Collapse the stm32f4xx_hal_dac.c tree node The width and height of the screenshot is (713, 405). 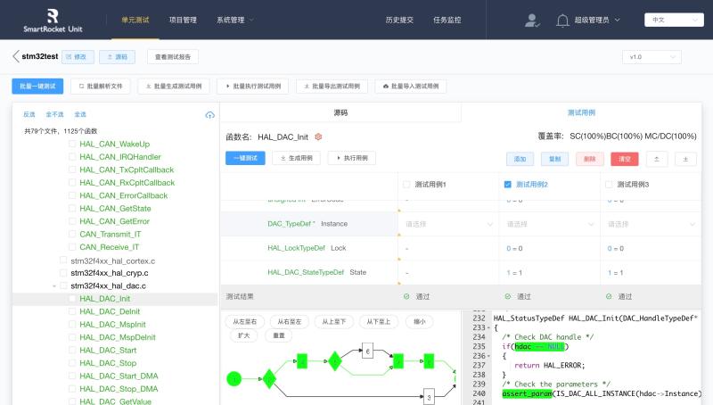[x=53, y=286]
